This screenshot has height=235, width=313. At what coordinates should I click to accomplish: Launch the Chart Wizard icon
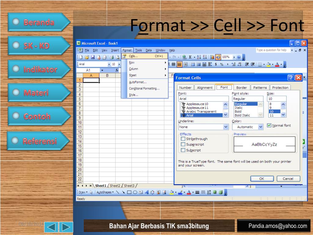[x=212, y=57]
